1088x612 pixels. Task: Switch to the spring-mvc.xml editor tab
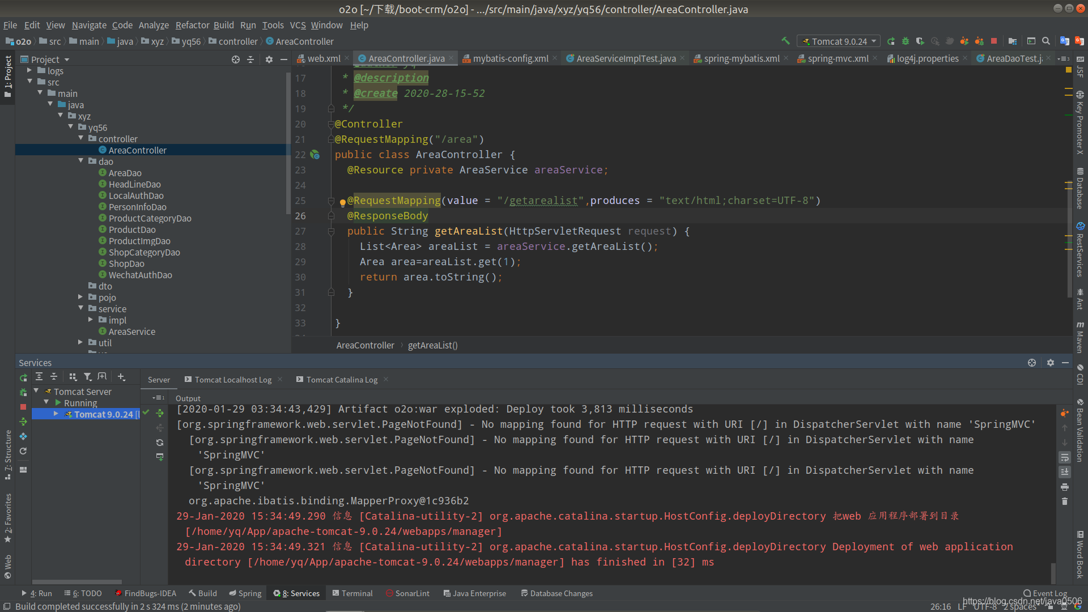(x=838, y=58)
